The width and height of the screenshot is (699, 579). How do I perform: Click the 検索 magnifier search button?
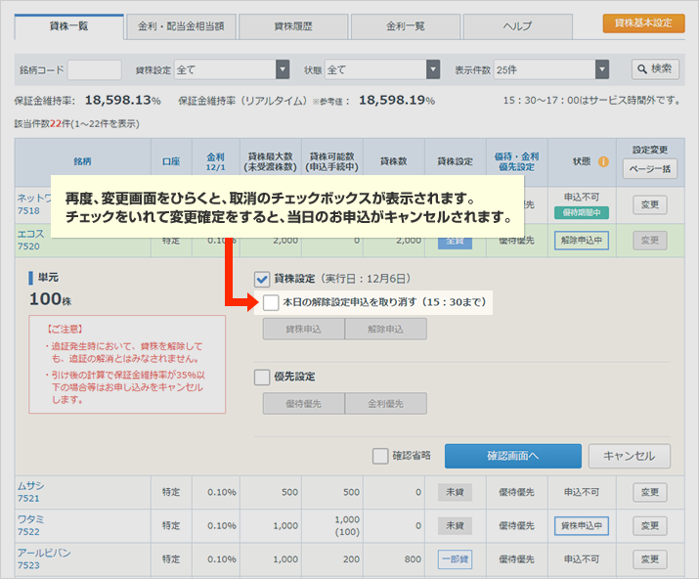pos(655,69)
